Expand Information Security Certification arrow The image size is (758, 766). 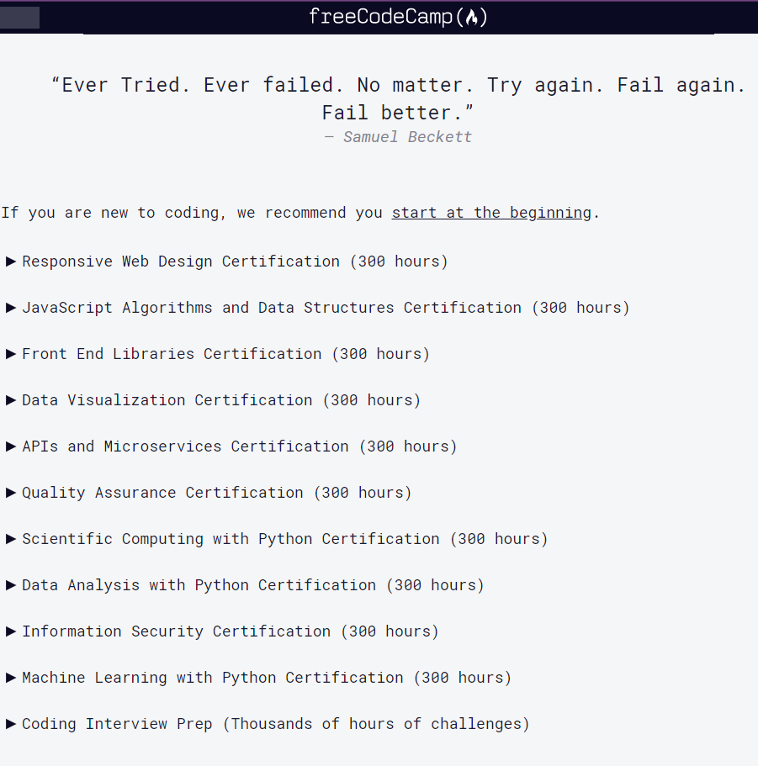(10, 631)
